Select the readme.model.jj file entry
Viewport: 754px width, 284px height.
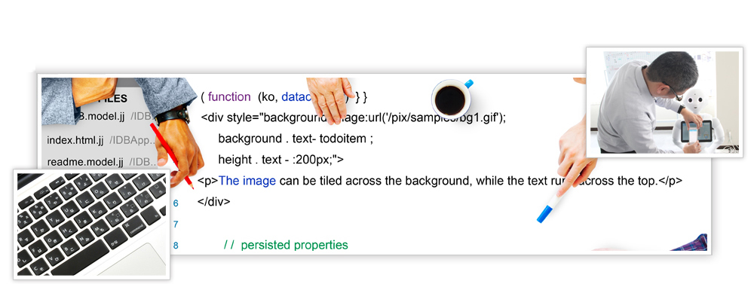pos(85,161)
